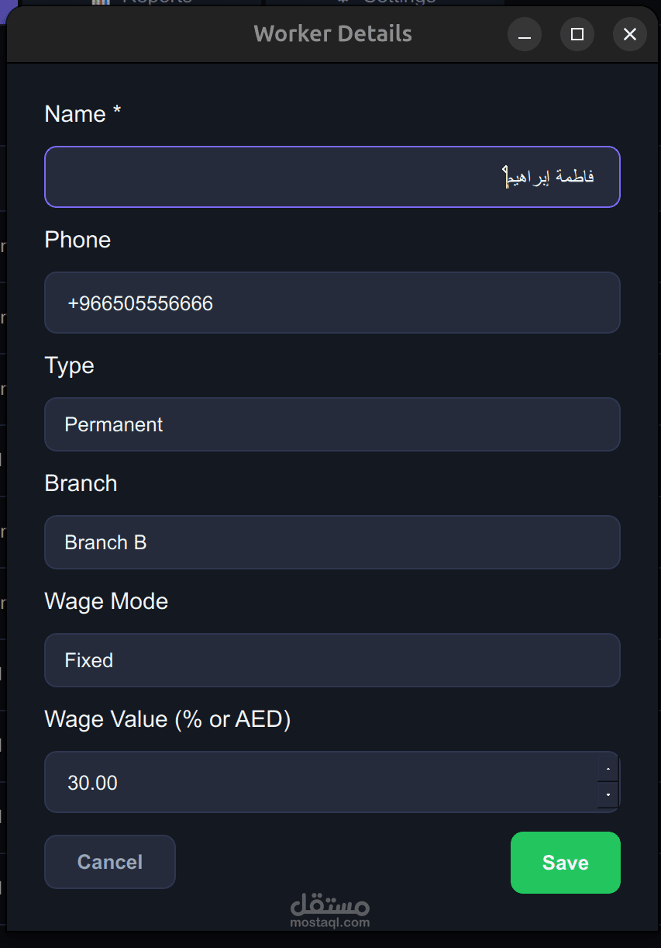Close the Worker Details dialog

pyautogui.click(x=629, y=35)
